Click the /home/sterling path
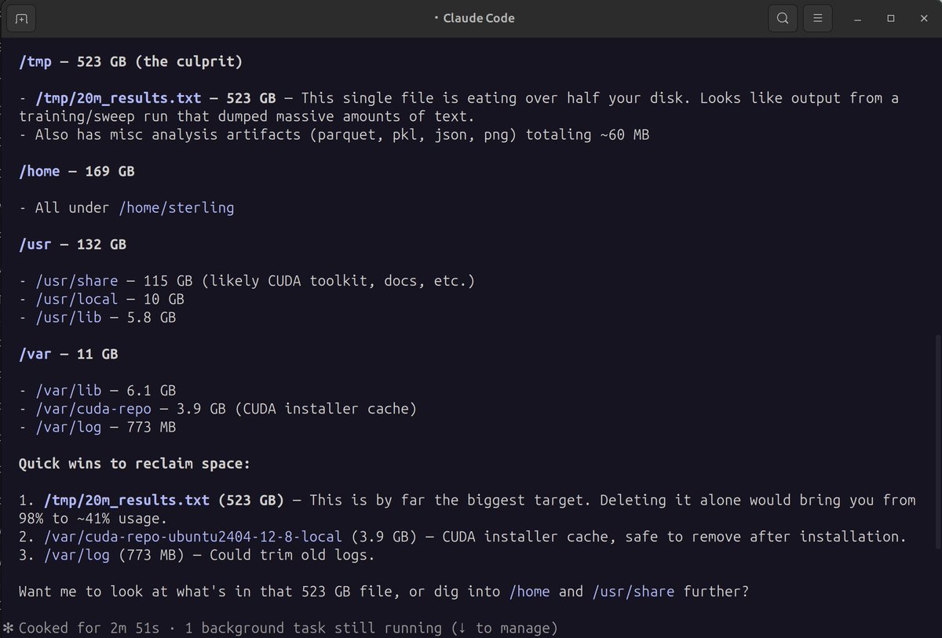 [x=177, y=208]
